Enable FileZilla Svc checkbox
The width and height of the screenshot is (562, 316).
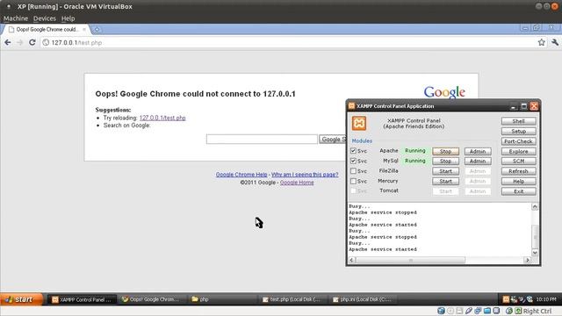tap(353, 171)
